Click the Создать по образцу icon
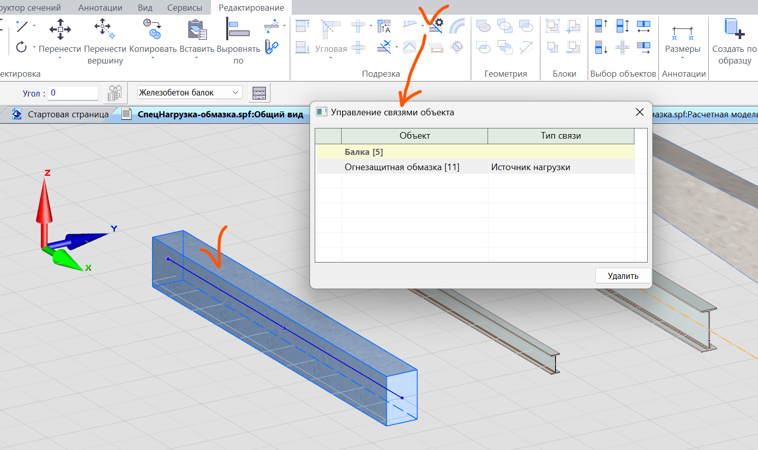 point(734,29)
